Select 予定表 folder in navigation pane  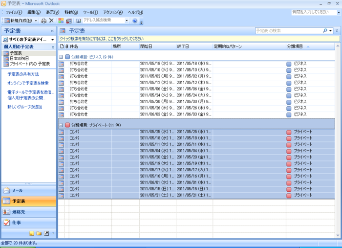point(16,53)
